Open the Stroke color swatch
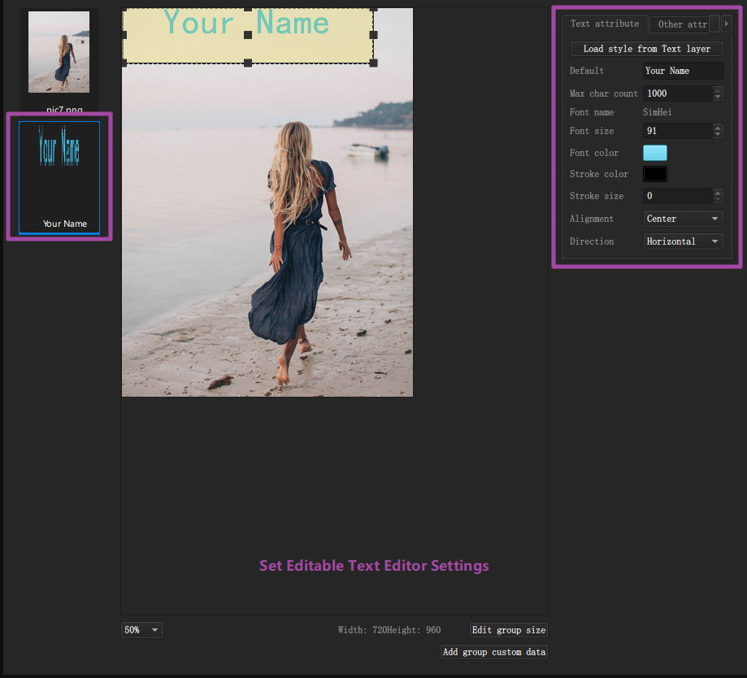The width and height of the screenshot is (747, 678). tap(655, 174)
